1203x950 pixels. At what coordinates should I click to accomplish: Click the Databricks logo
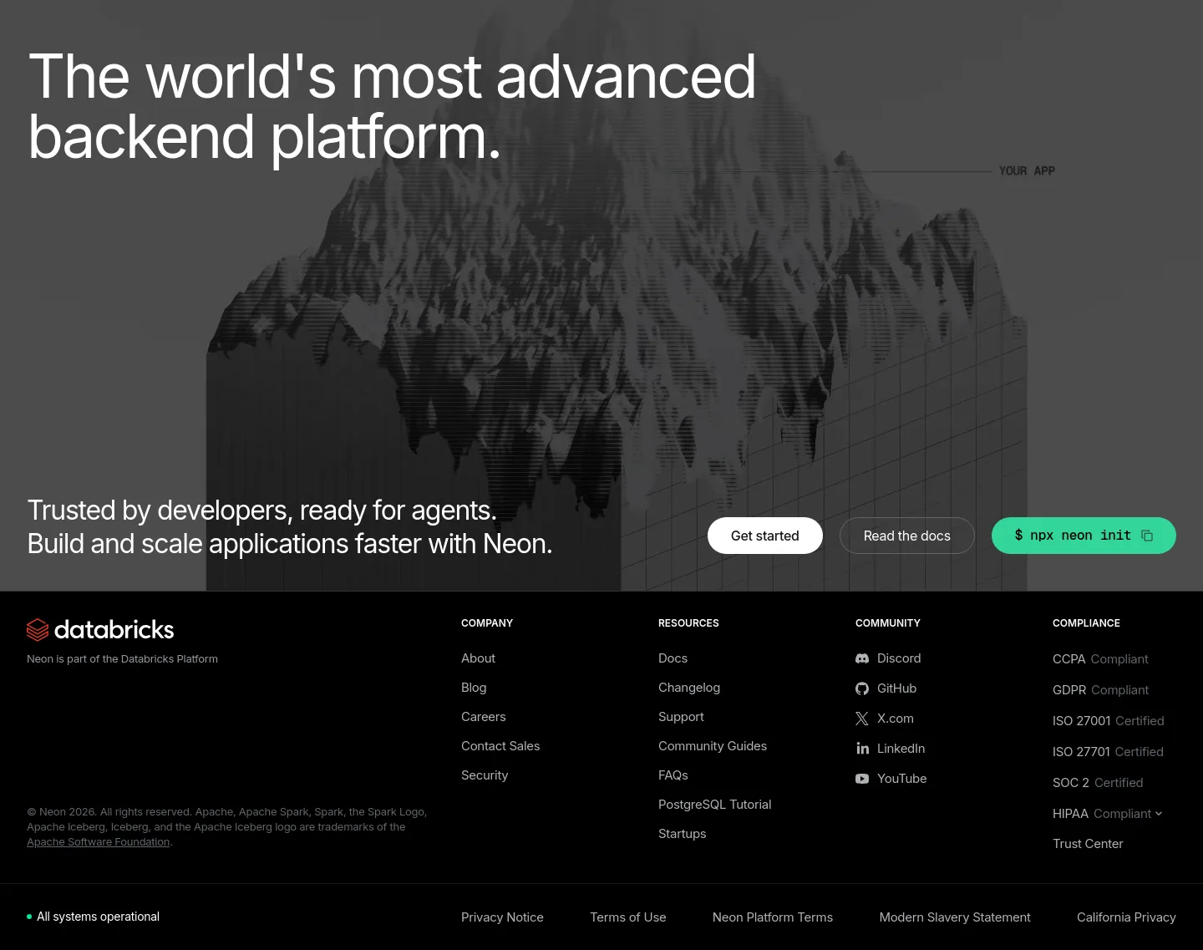point(100,629)
